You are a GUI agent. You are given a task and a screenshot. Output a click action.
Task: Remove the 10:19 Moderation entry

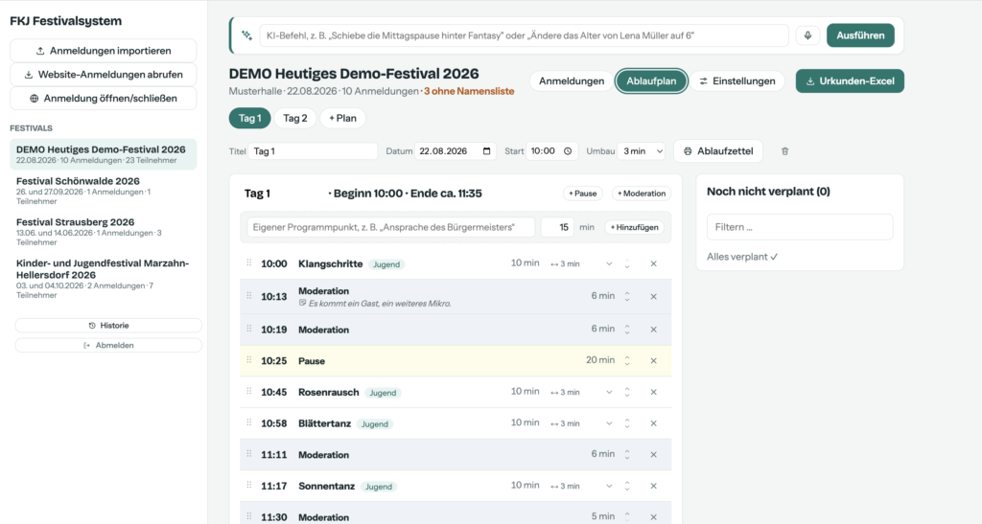(653, 330)
